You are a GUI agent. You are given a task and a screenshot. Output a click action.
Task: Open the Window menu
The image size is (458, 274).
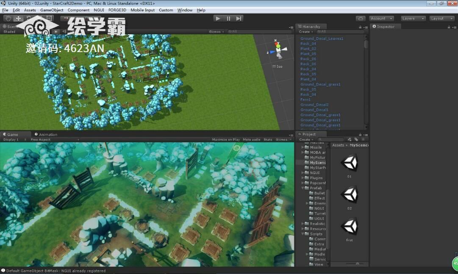[x=185, y=10]
